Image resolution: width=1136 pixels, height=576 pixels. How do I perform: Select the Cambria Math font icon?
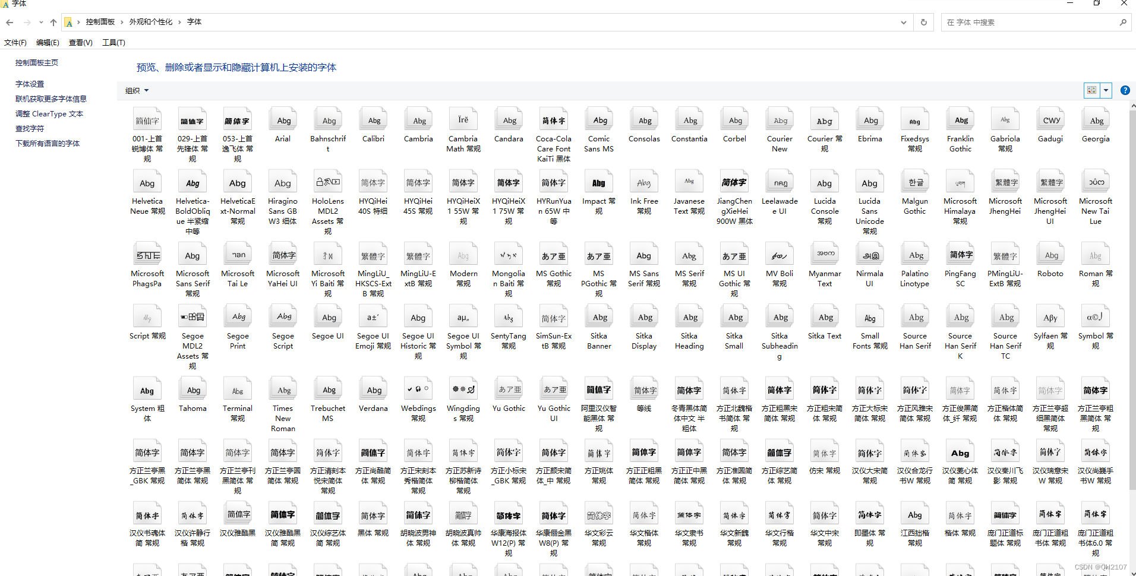coord(463,120)
